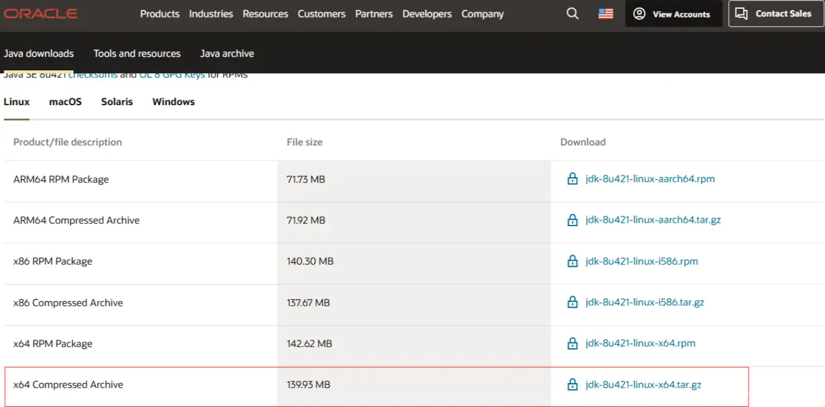Click lock icon beside jdk-8u421-linux-x64.rpm
Viewport: 825px width, 407px height.
point(572,344)
